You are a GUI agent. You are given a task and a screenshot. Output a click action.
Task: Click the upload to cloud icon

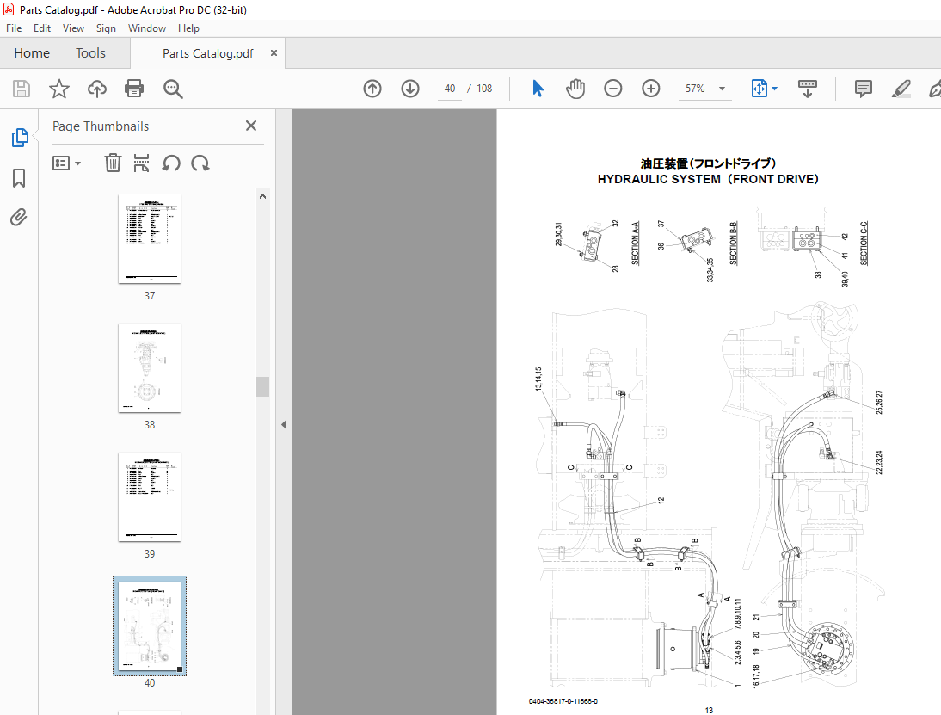coord(96,89)
